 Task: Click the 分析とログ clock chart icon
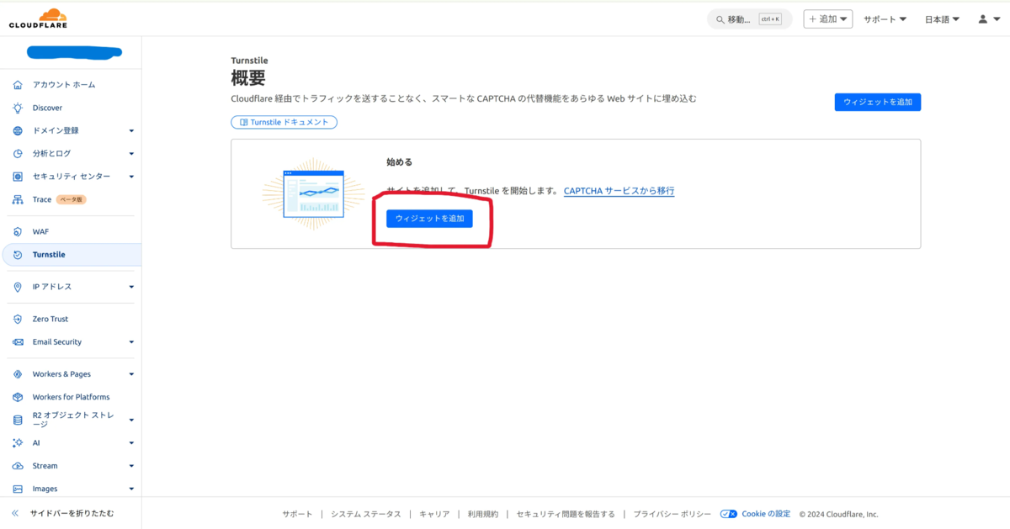pos(18,154)
